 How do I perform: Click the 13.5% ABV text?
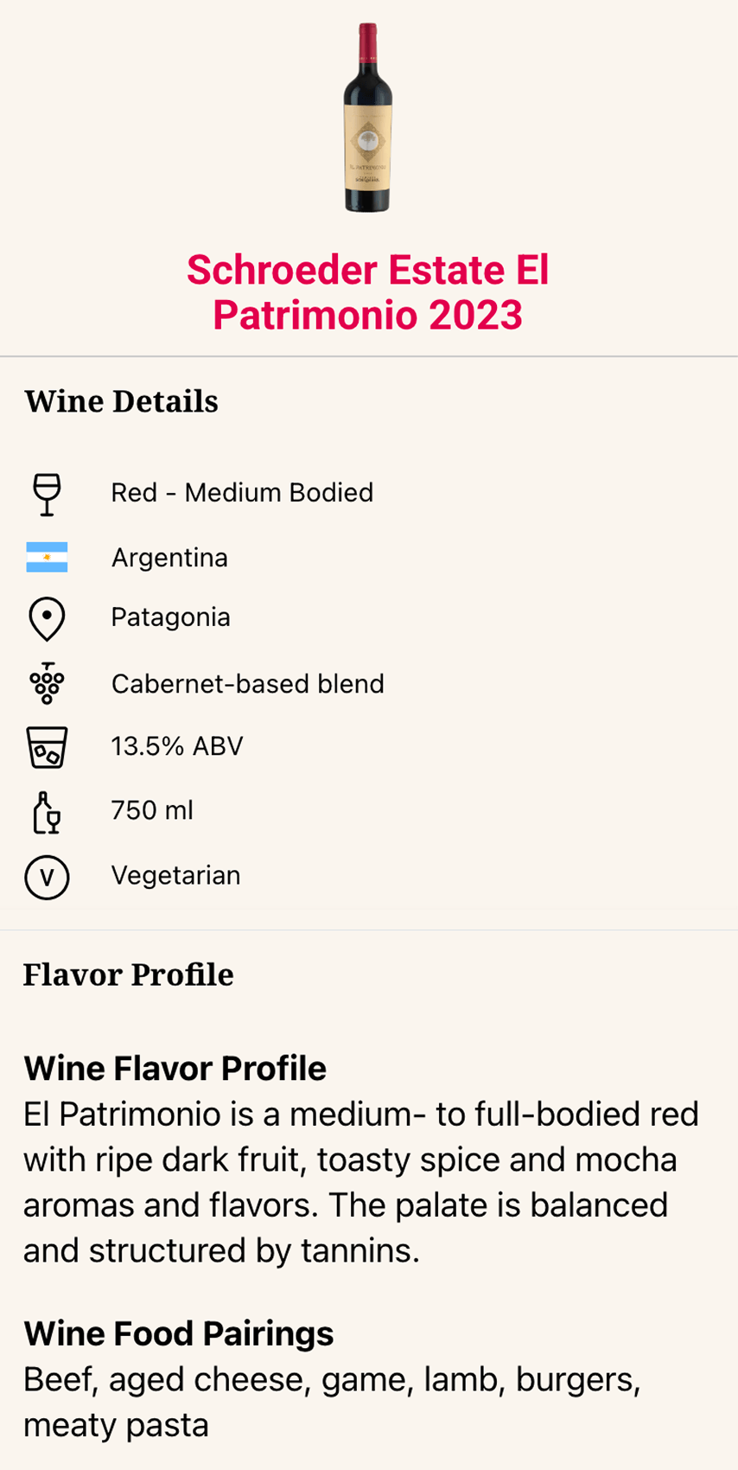(177, 746)
